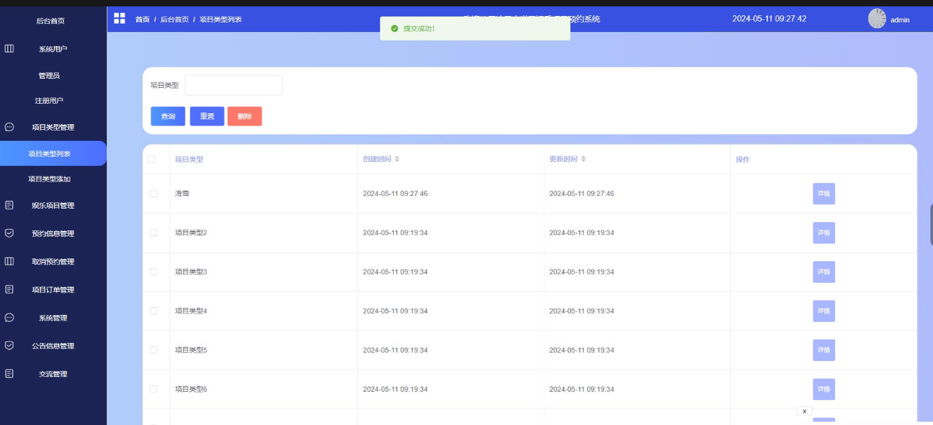Image resolution: width=933 pixels, height=425 pixels.
Task: Click the 交流管理 document icon
Action: click(x=9, y=374)
